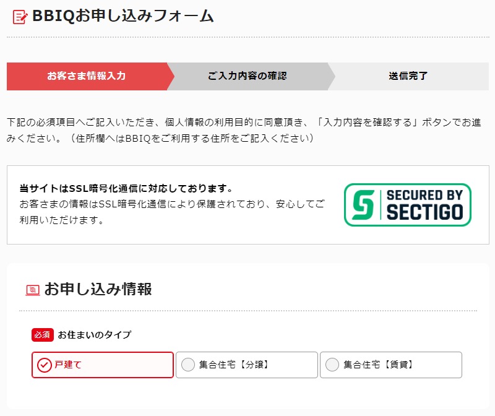
Task: Click the laptop icon next to お申し込み情報
Action: pos(33,290)
